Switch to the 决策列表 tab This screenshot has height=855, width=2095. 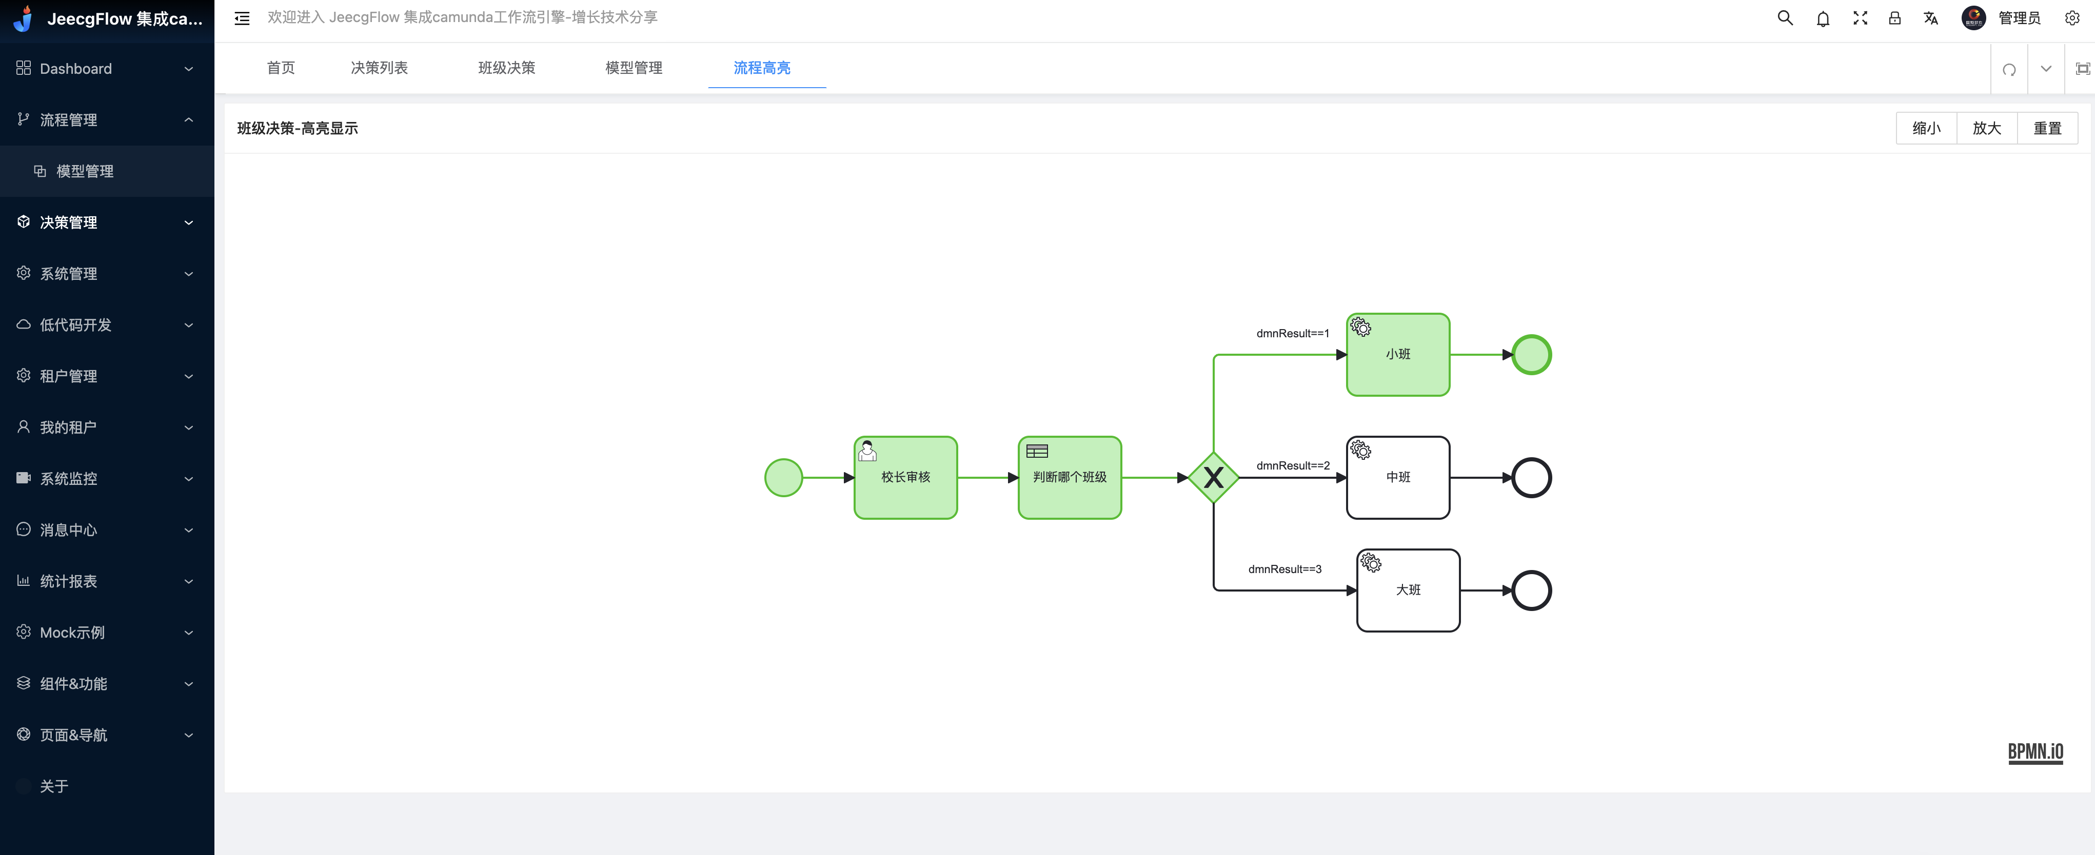point(379,68)
